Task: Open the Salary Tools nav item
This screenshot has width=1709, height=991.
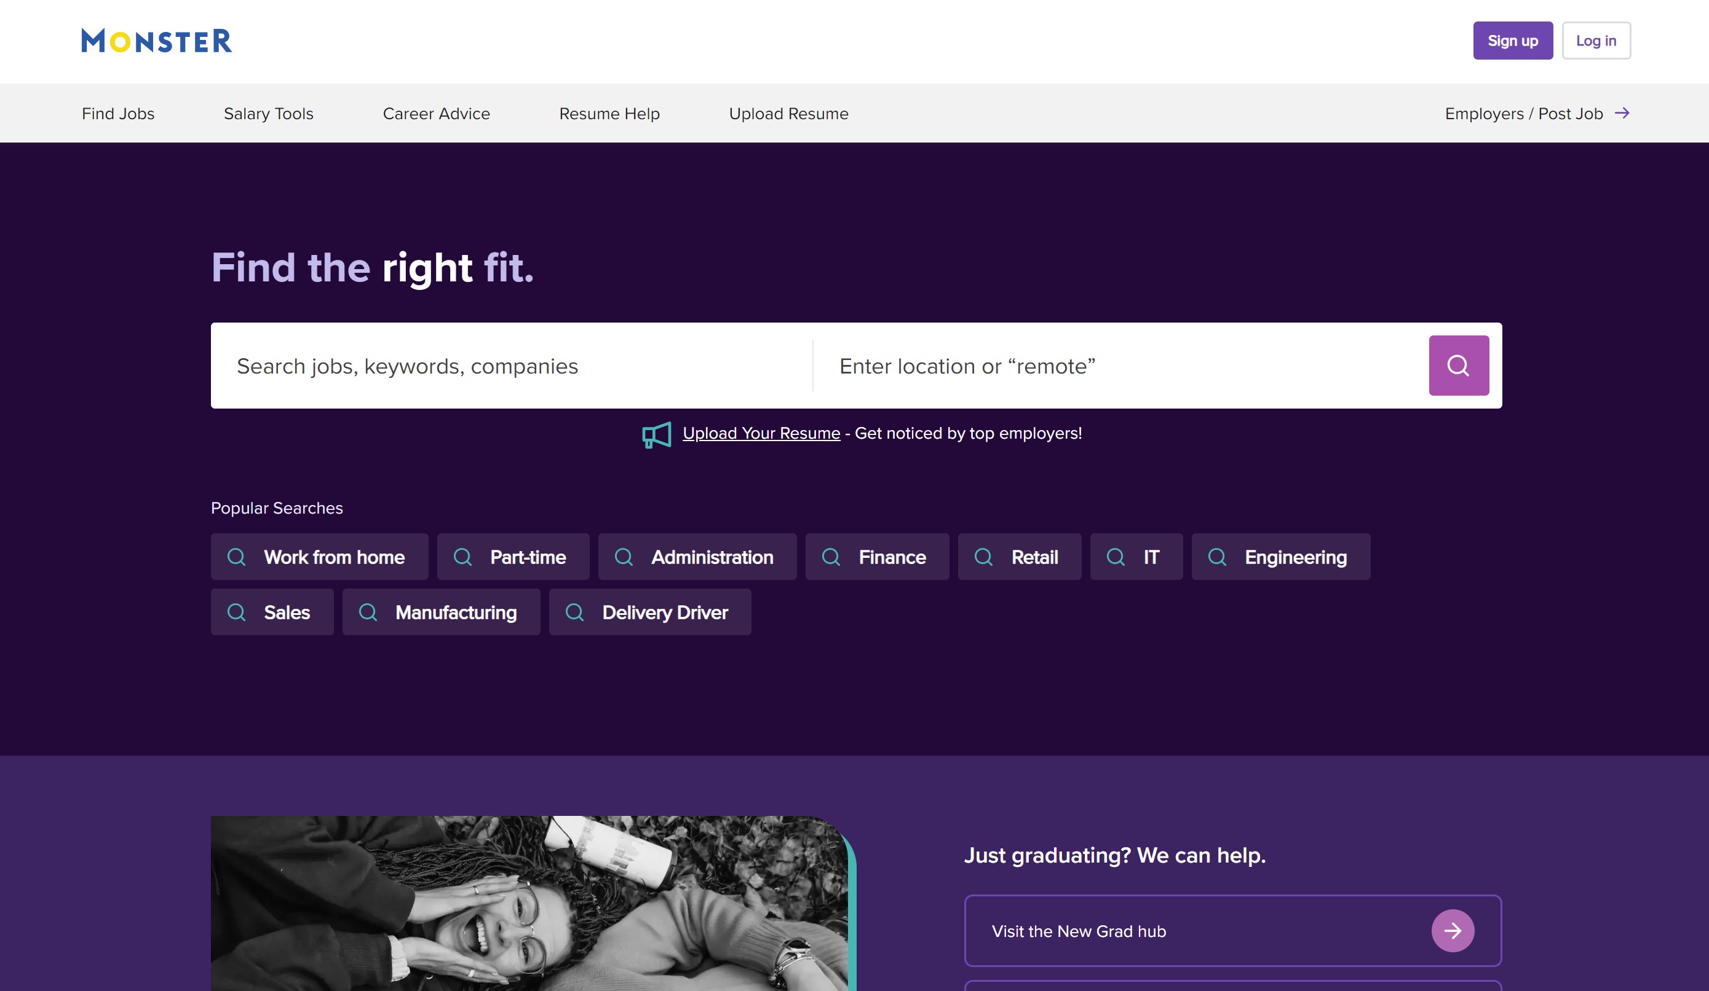Action: click(269, 114)
